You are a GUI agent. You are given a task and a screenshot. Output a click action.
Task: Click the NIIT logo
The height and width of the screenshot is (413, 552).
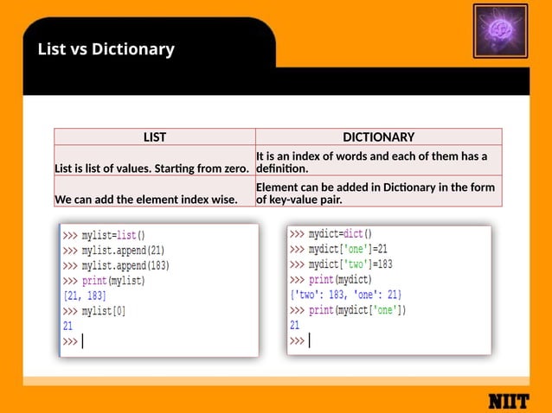tap(509, 402)
